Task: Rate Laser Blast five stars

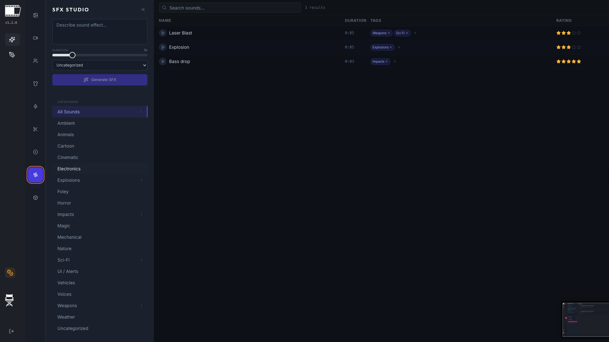Action: [x=579, y=33]
